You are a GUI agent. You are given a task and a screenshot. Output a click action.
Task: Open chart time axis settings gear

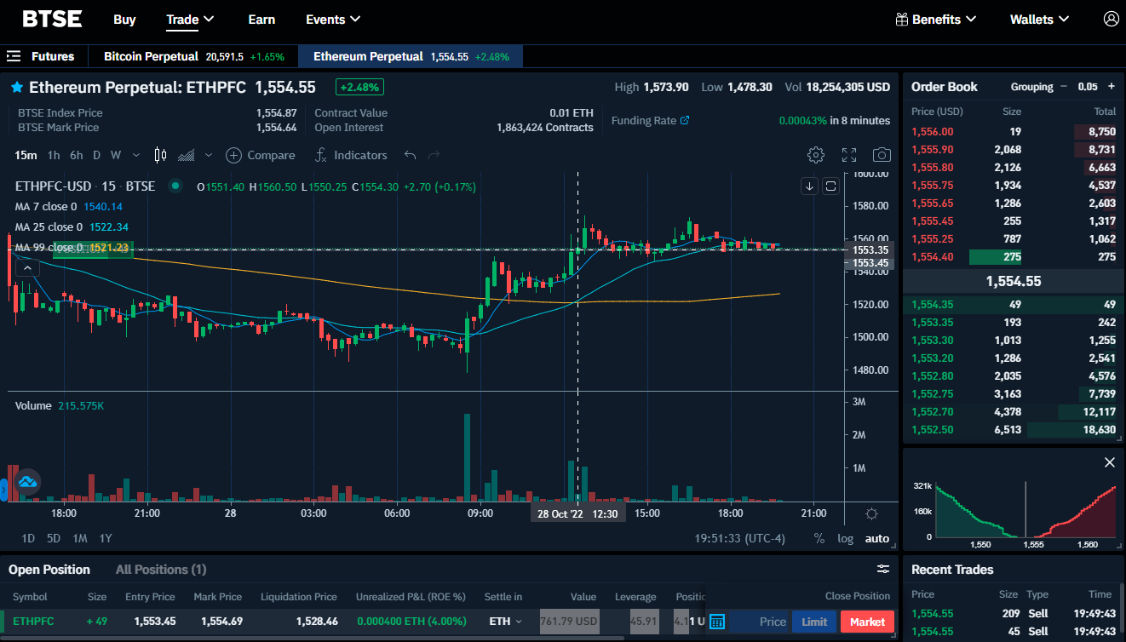pos(871,513)
